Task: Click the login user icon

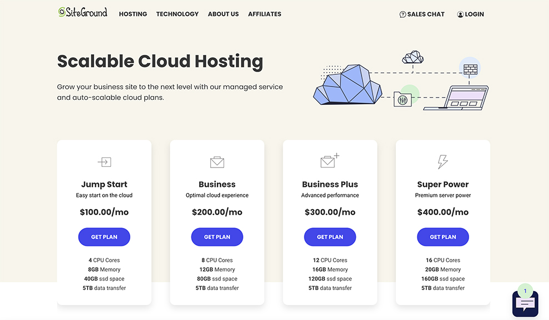Action: click(460, 14)
